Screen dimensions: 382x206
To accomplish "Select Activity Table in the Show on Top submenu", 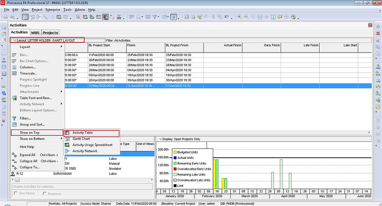I will point(92,133).
